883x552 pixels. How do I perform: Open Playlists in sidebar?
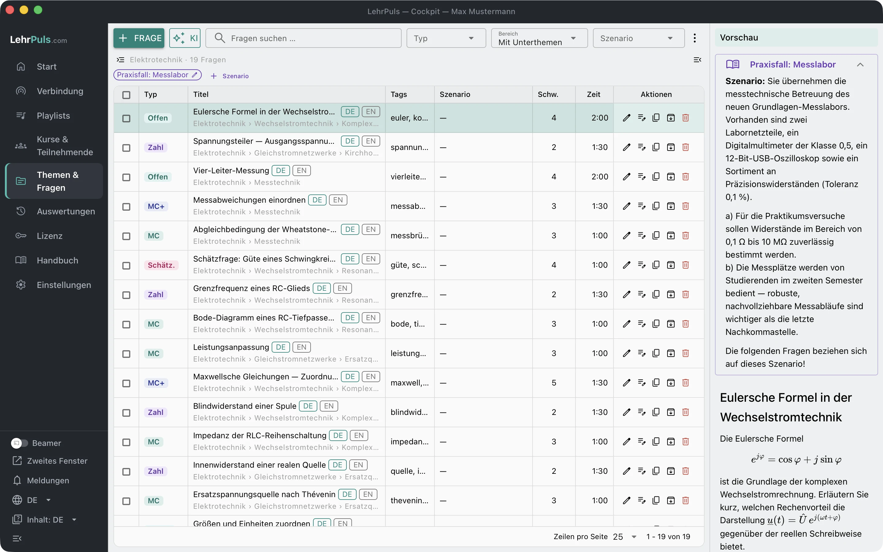pos(54,116)
